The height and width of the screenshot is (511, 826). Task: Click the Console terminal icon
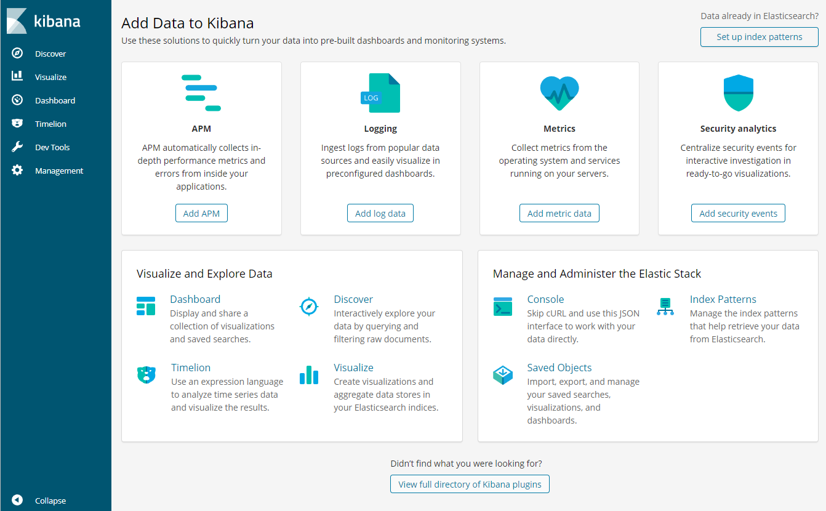[503, 307]
